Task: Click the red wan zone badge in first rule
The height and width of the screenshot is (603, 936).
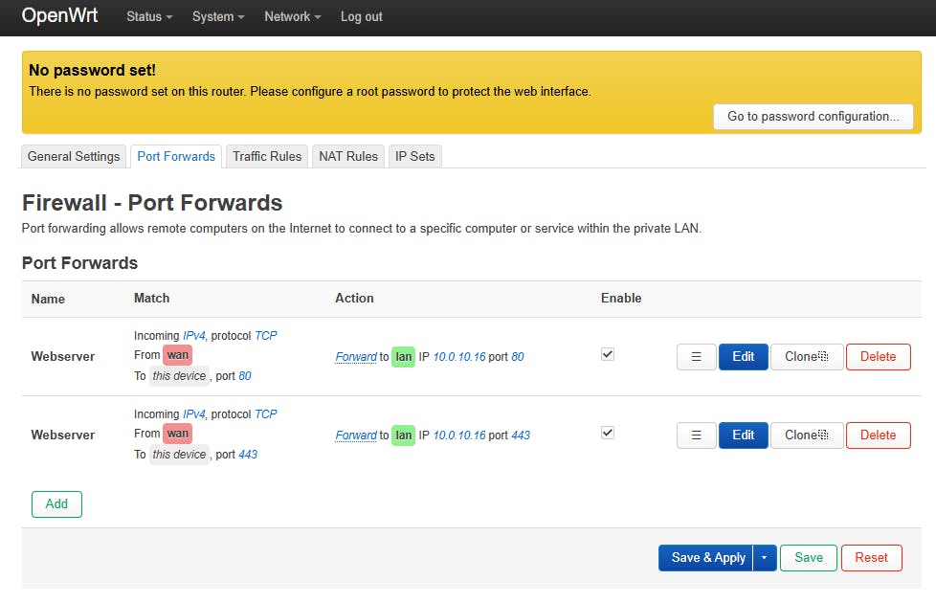Action: pyautogui.click(x=177, y=355)
